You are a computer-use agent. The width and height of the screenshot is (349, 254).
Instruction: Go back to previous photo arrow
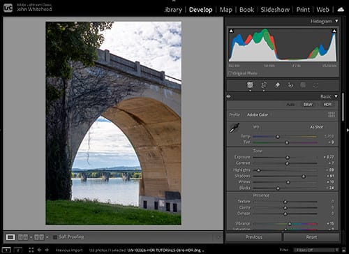click(39, 250)
